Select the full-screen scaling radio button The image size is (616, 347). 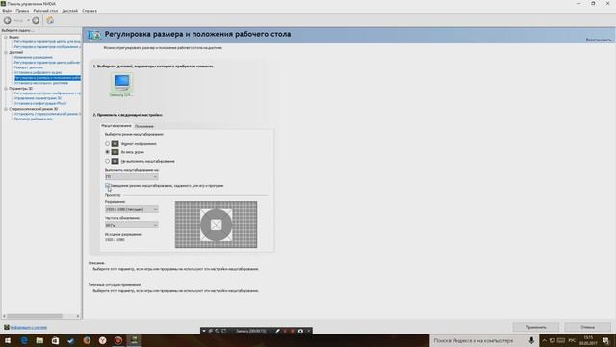point(107,152)
